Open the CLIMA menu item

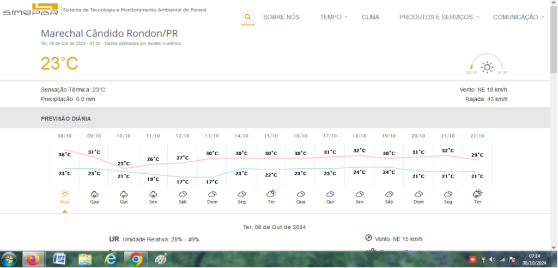(371, 17)
